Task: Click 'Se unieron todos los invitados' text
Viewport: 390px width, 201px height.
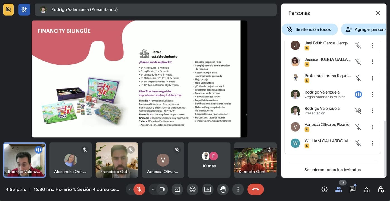Action: 333,170
